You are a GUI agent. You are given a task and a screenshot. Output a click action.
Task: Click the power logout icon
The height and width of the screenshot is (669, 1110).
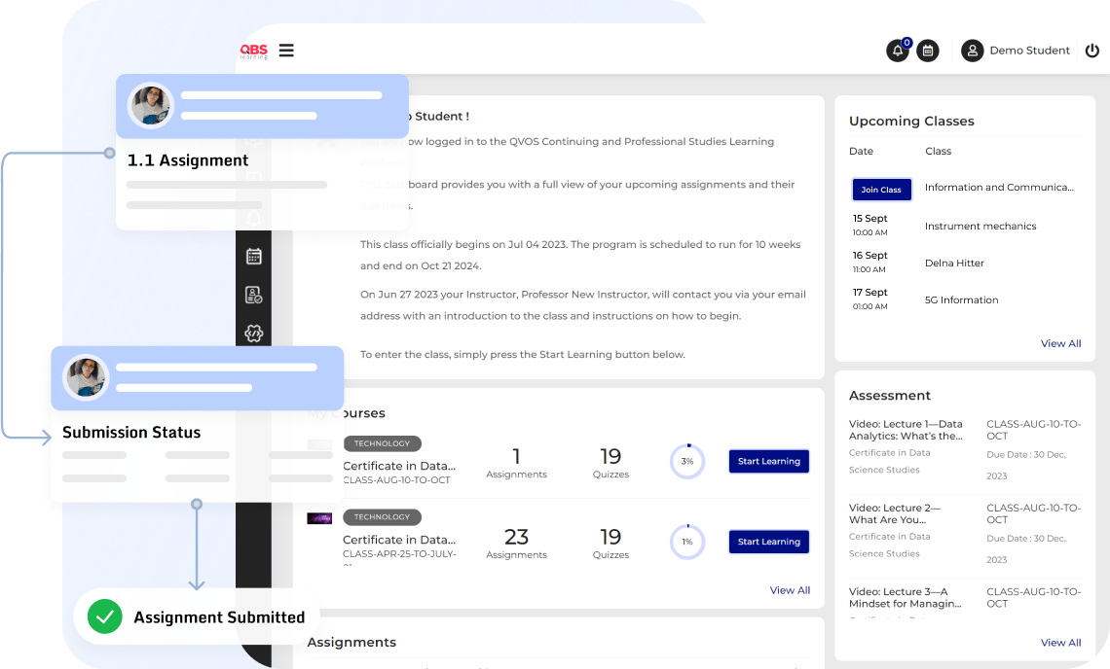point(1091,51)
